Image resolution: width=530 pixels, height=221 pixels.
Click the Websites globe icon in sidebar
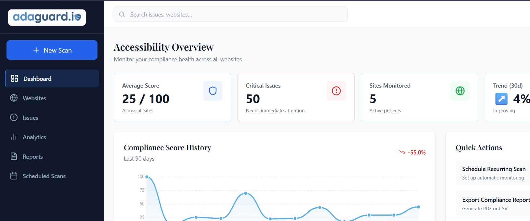click(14, 98)
